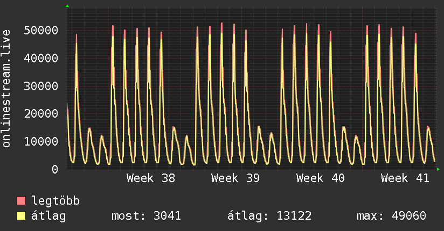Click the max: 49060 statistic
The image size is (444, 231).
tap(391, 216)
